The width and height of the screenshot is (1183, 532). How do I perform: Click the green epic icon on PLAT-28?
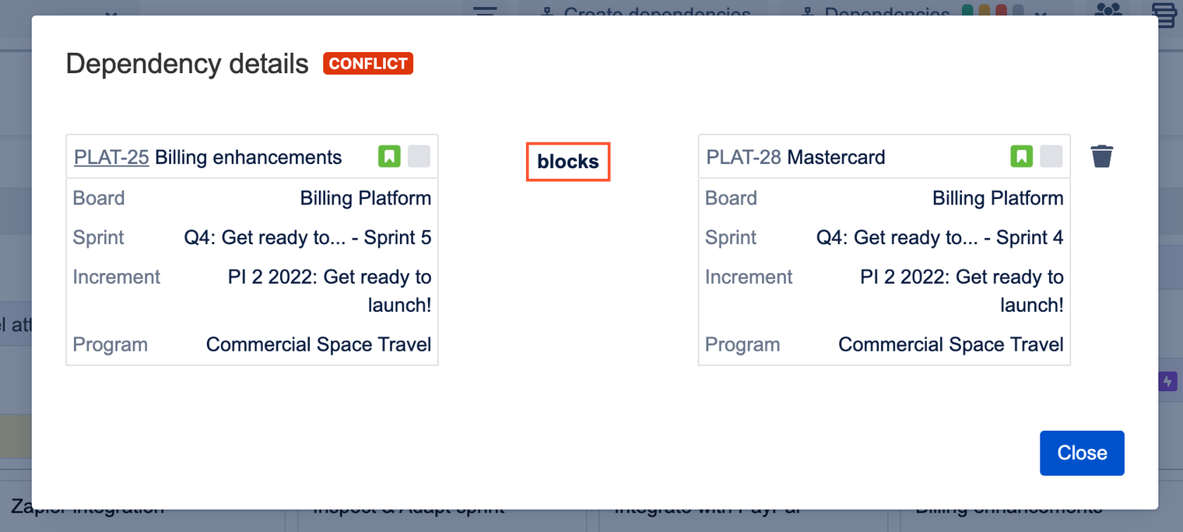click(x=1022, y=156)
